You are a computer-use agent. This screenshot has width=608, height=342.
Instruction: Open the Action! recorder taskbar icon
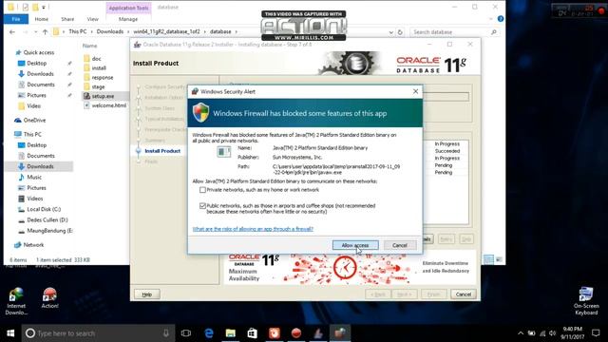click(x=296, y=333)
